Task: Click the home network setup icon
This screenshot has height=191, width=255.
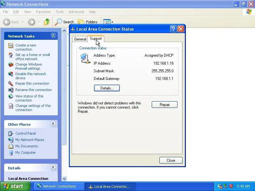Action: tap(11, 55)
